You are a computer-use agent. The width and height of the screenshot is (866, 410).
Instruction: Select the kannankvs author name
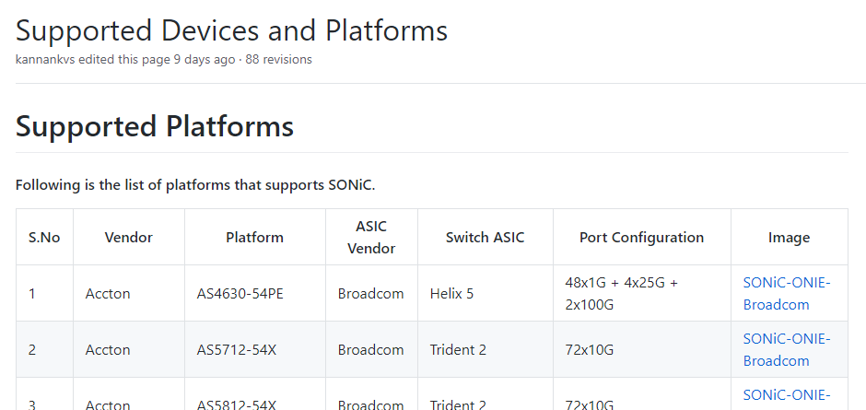point(45,59)
